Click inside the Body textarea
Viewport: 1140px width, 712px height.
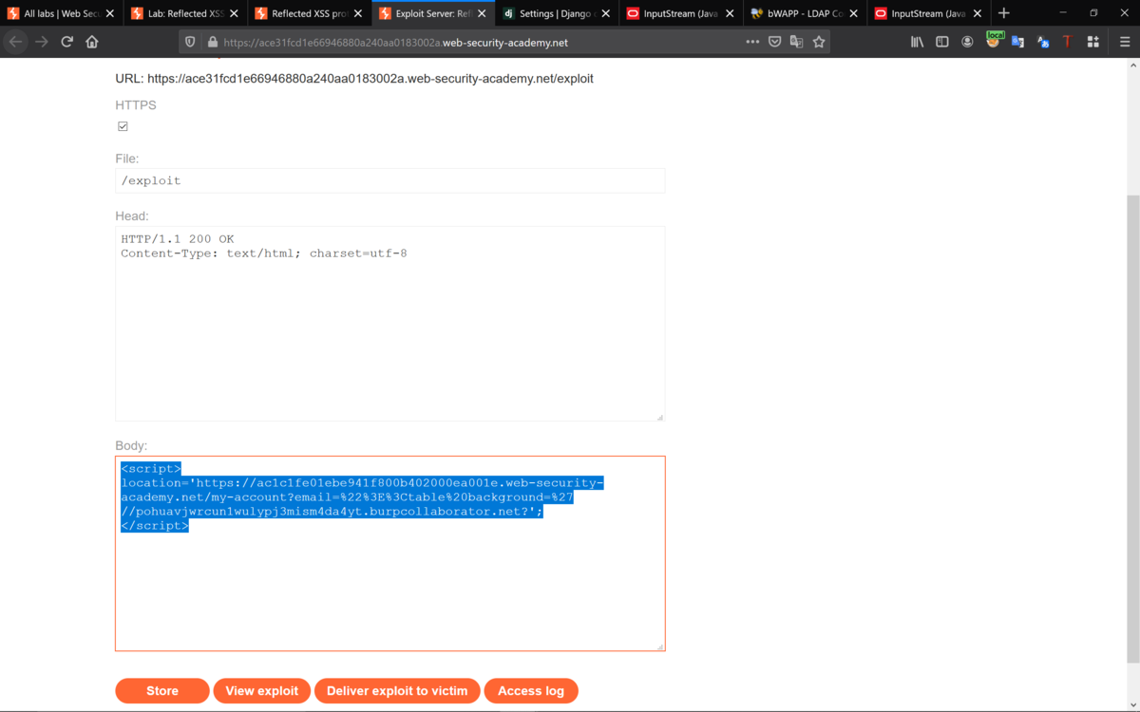coord(390,553)
